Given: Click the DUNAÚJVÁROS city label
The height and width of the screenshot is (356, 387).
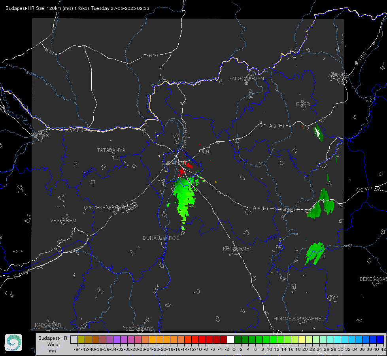Looking at the screenshot, I should click(161, 238).
